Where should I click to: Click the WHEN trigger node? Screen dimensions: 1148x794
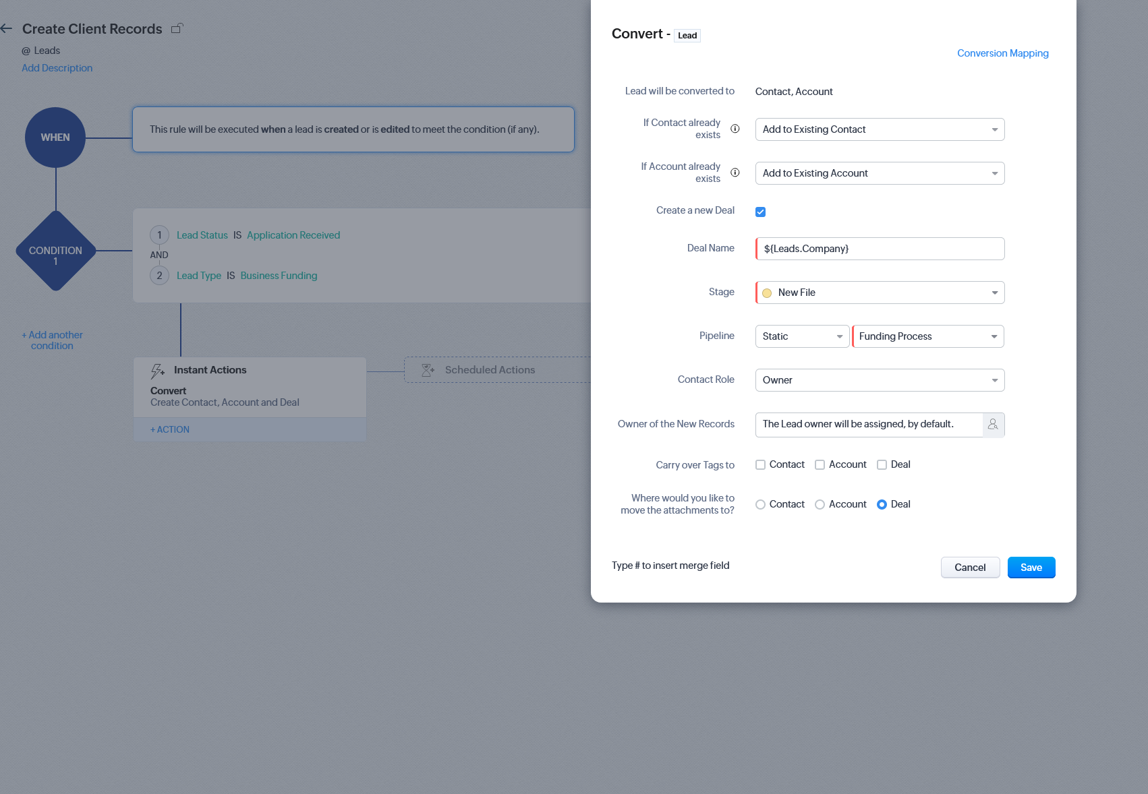(x=55, y=137)
